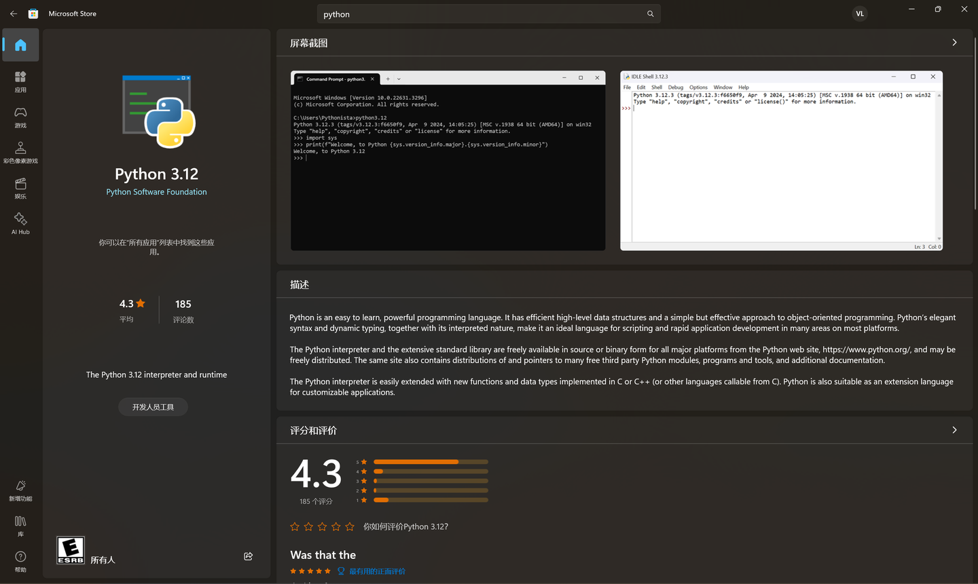The image size is (978, 584).
Task: Expand ratings and reviews (评分和评价) chevron
Action: (954, 430)
